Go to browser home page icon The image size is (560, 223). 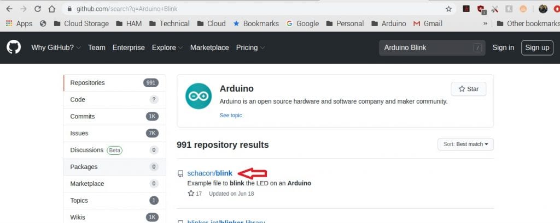(52, 9)
